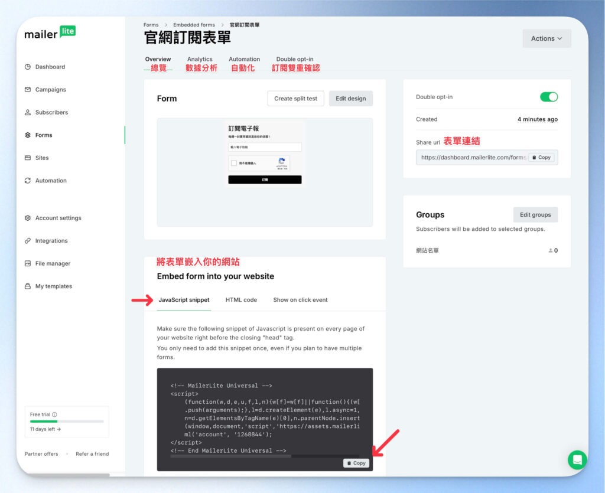605x493 pixels.
Task: Switch to the Double opt-in tab
Action: 295,59
